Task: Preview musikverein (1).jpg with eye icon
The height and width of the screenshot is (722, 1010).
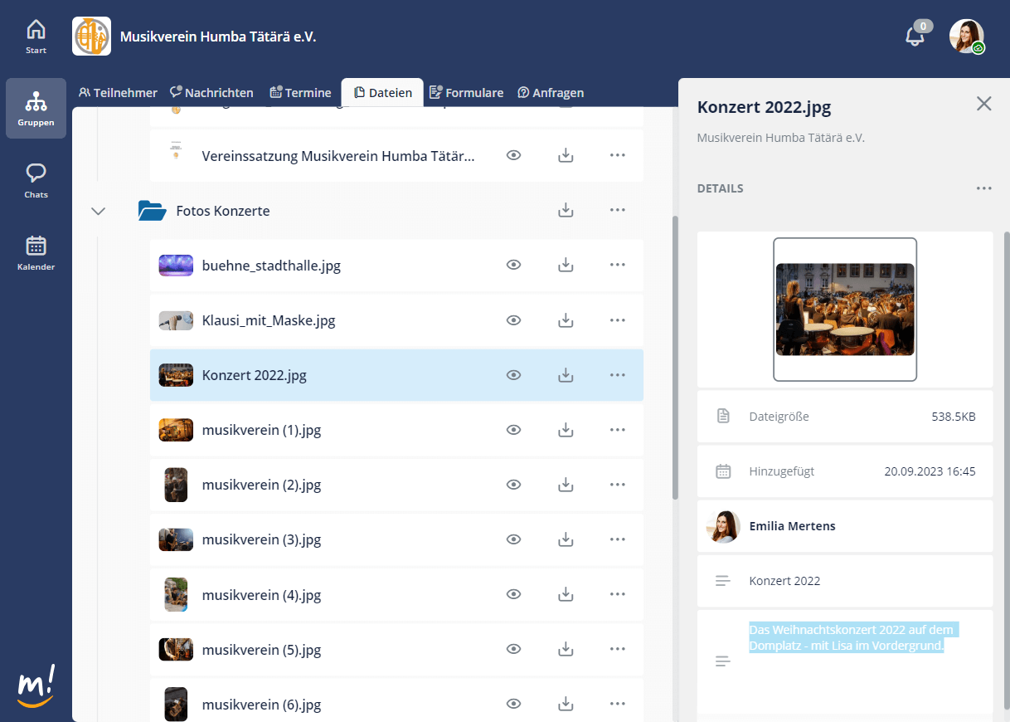Action: (x=514, y=430)
